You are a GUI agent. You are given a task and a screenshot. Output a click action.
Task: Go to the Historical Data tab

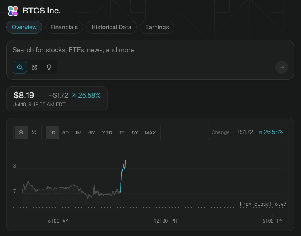pos(111,27)
